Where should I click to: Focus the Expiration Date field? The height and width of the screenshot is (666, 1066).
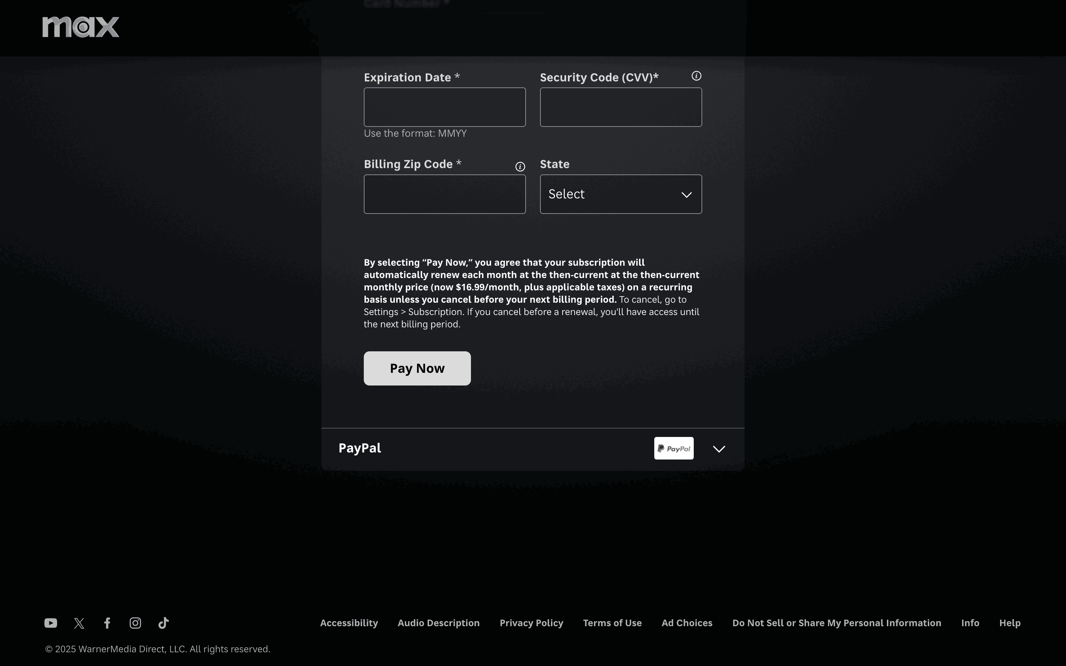click(x=444, y=107)
